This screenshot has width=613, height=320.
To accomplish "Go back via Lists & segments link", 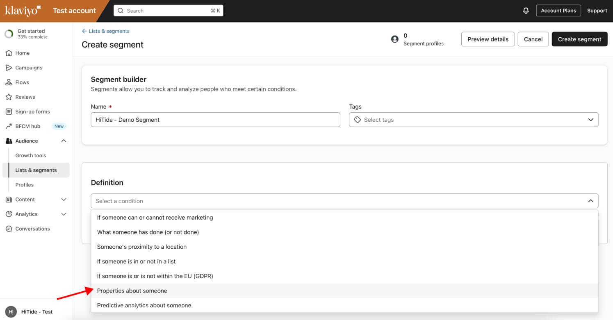I will pos(106,31).
